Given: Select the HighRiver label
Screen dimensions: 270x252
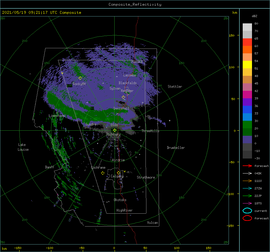Looking at the screenshot, I should pos(124,210).
